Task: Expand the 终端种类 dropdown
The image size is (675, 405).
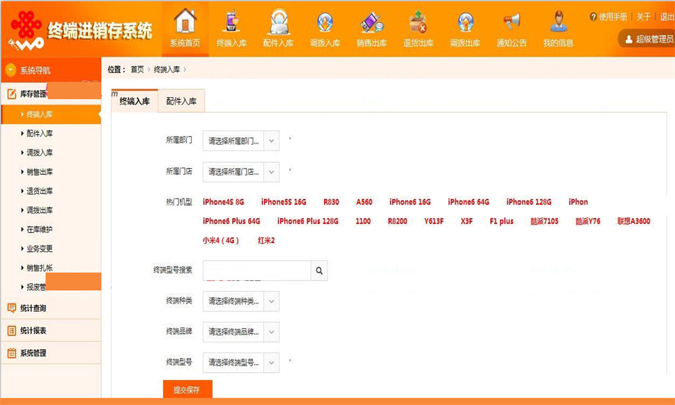Action: click(x=271, y=301)
